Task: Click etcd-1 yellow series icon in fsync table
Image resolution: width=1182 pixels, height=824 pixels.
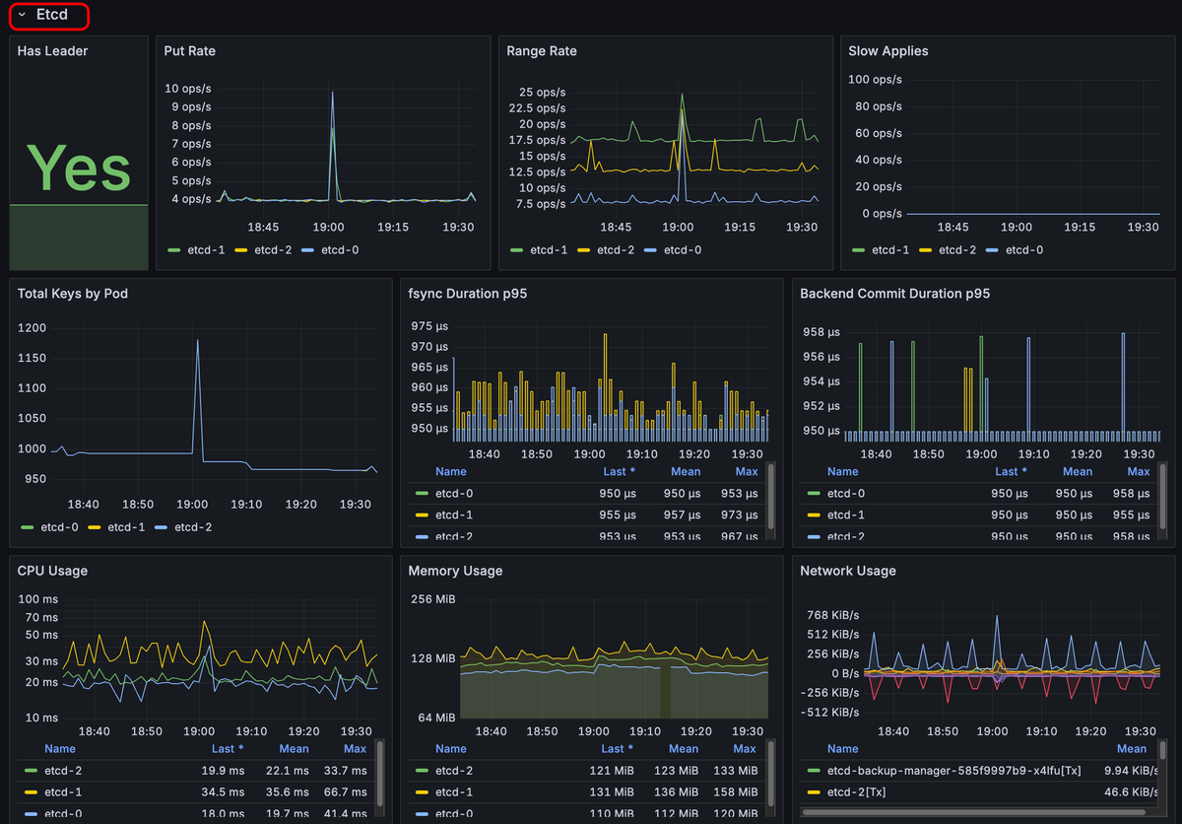Action: [x=423, y=515]
